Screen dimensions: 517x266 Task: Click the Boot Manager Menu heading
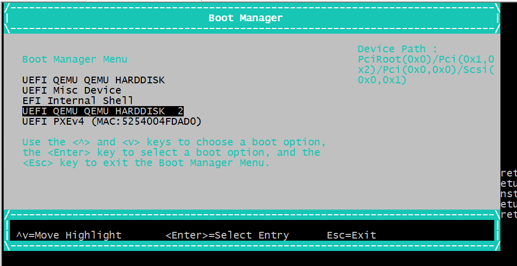tap(75, 60)
